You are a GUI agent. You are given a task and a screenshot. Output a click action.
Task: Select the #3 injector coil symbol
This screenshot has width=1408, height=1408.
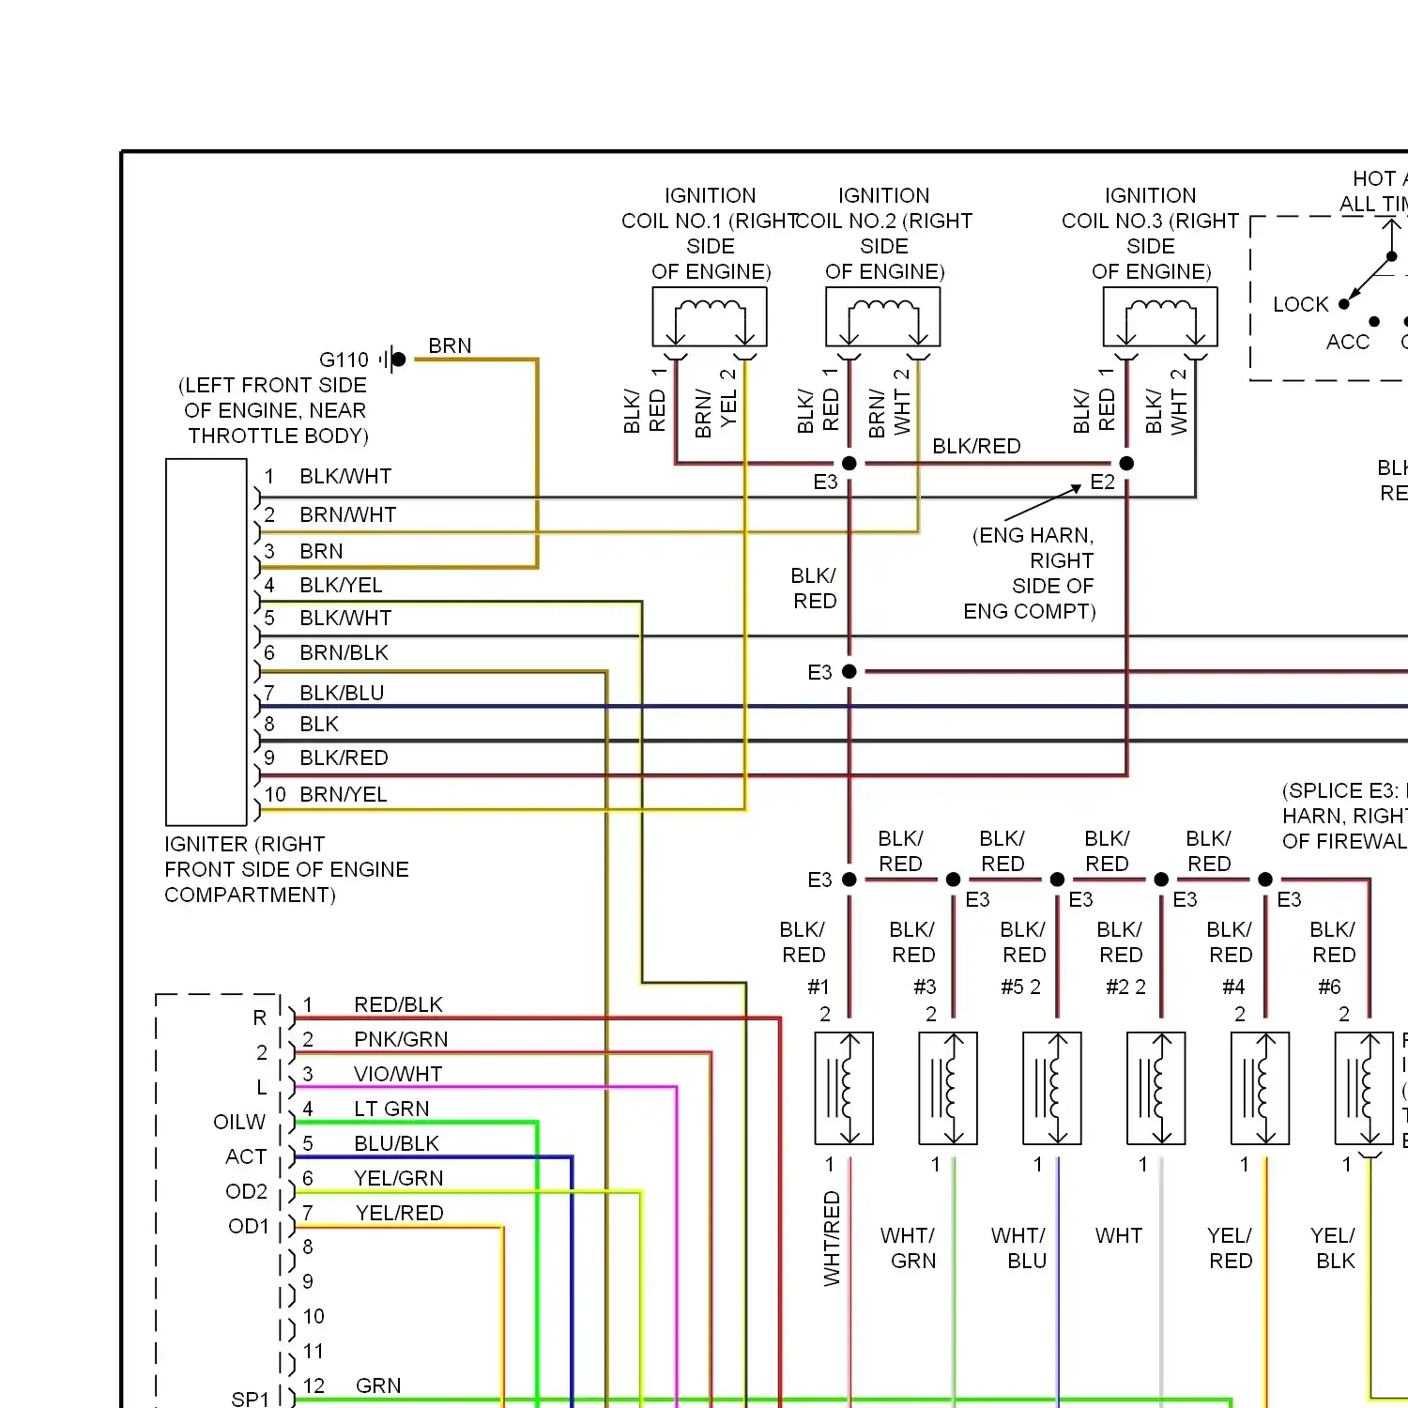[948, 1089]
